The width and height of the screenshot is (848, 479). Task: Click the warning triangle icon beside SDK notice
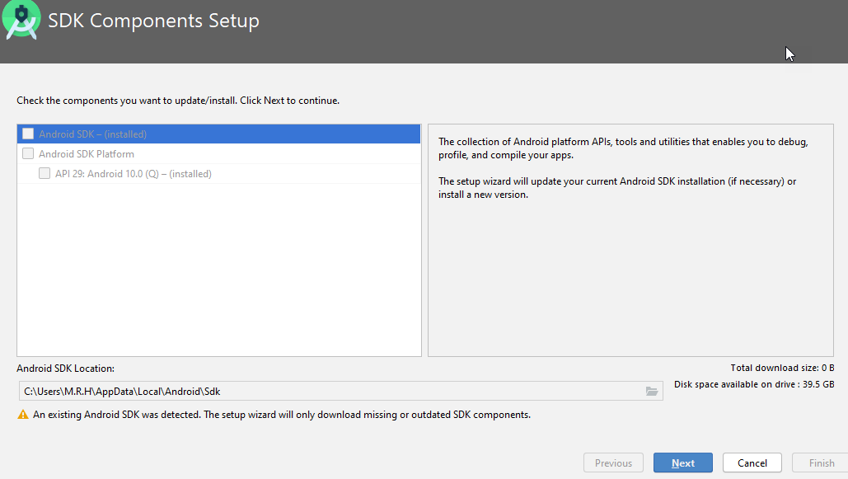(x=23, y=415)
